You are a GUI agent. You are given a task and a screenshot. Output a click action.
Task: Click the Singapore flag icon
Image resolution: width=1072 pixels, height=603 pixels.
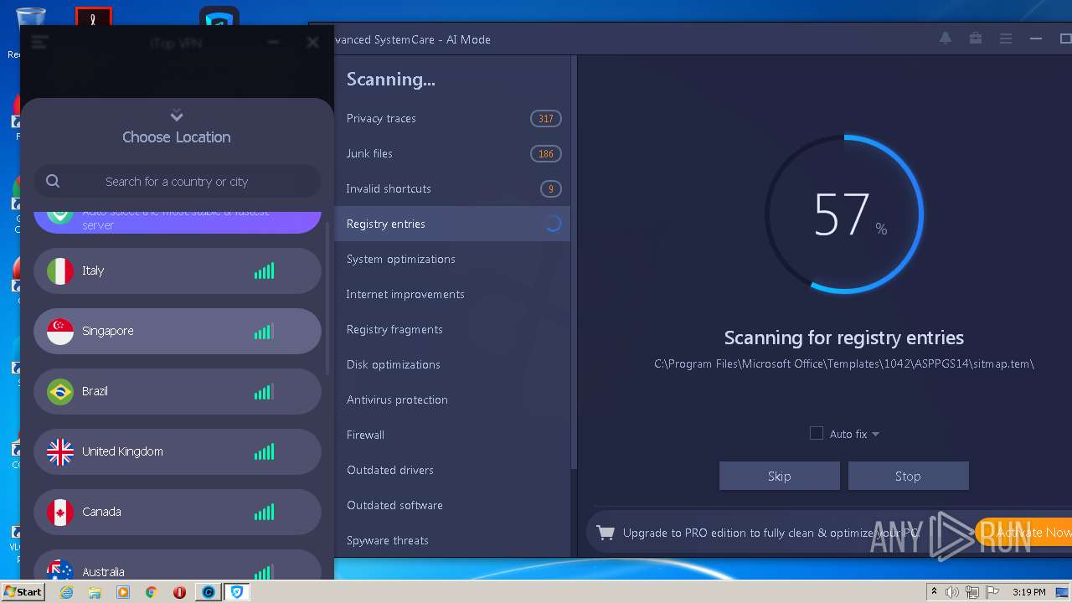click(x=60, y=331)
